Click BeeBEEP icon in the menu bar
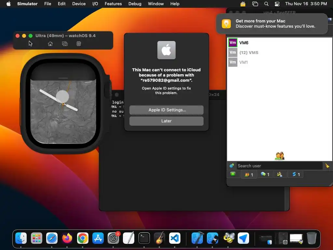This screenshot has width=333, height=250. point(243,4)
